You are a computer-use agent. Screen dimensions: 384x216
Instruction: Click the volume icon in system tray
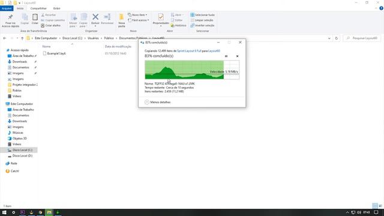coord(359,212)
